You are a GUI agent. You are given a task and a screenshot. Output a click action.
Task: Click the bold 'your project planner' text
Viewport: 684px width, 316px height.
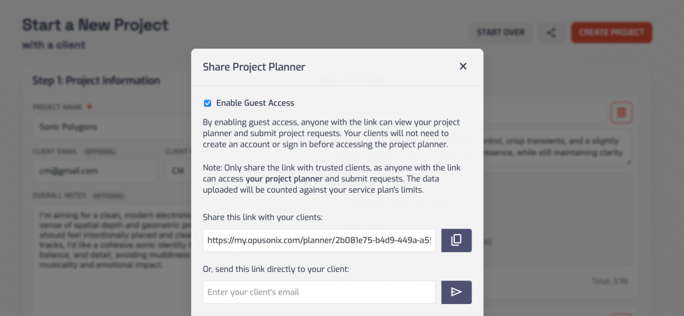[284, 179]
